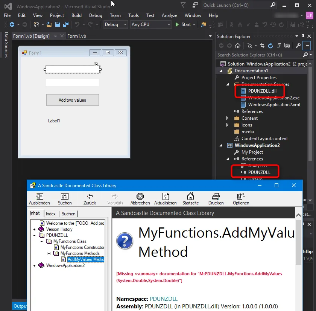316x311 pixels.
Task: Click the feedback icon near Quick Launch
Action: [195, 5]
